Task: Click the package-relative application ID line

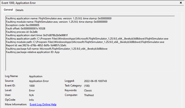Action: coord(33,52)
